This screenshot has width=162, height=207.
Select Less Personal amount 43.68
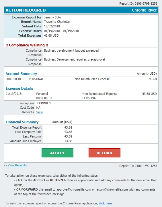68,136
